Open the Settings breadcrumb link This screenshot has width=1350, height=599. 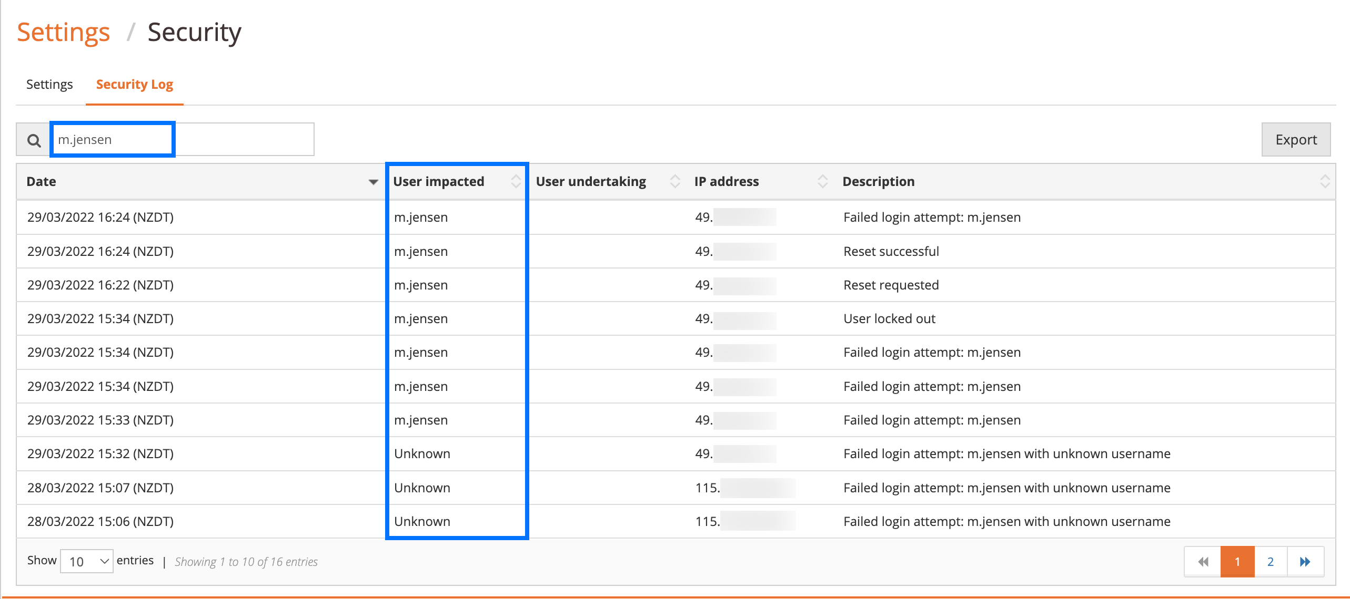(63, 32)
